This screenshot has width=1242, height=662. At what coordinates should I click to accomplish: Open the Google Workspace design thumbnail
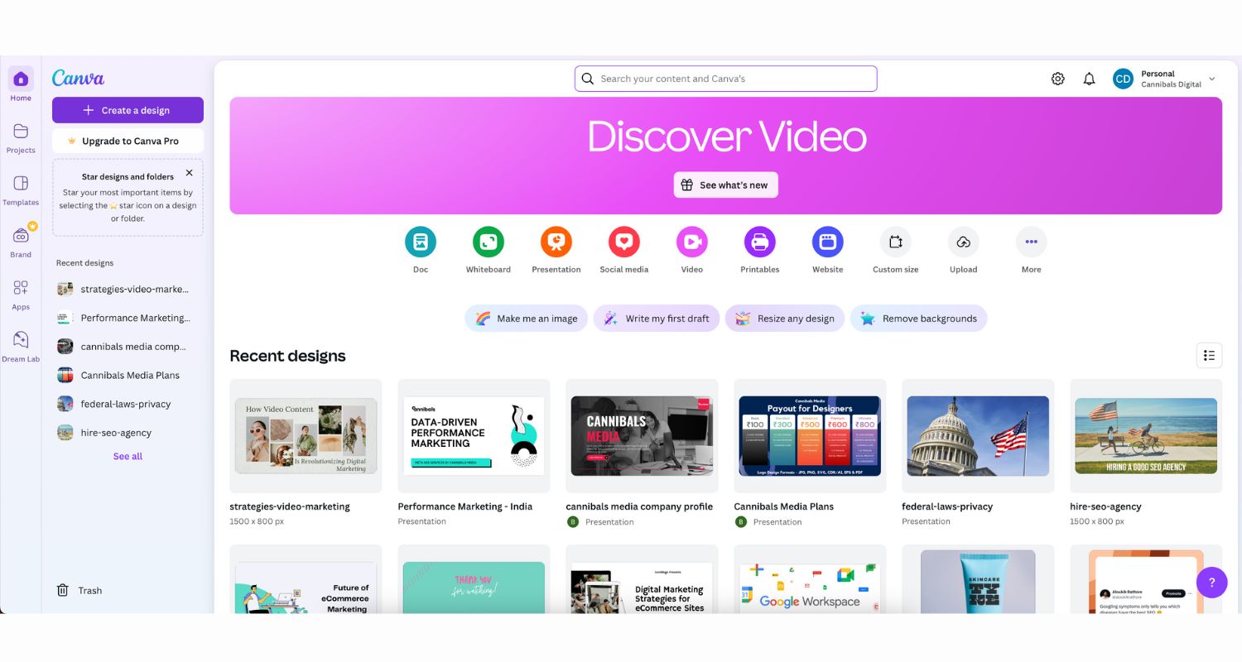coord(810,579)
